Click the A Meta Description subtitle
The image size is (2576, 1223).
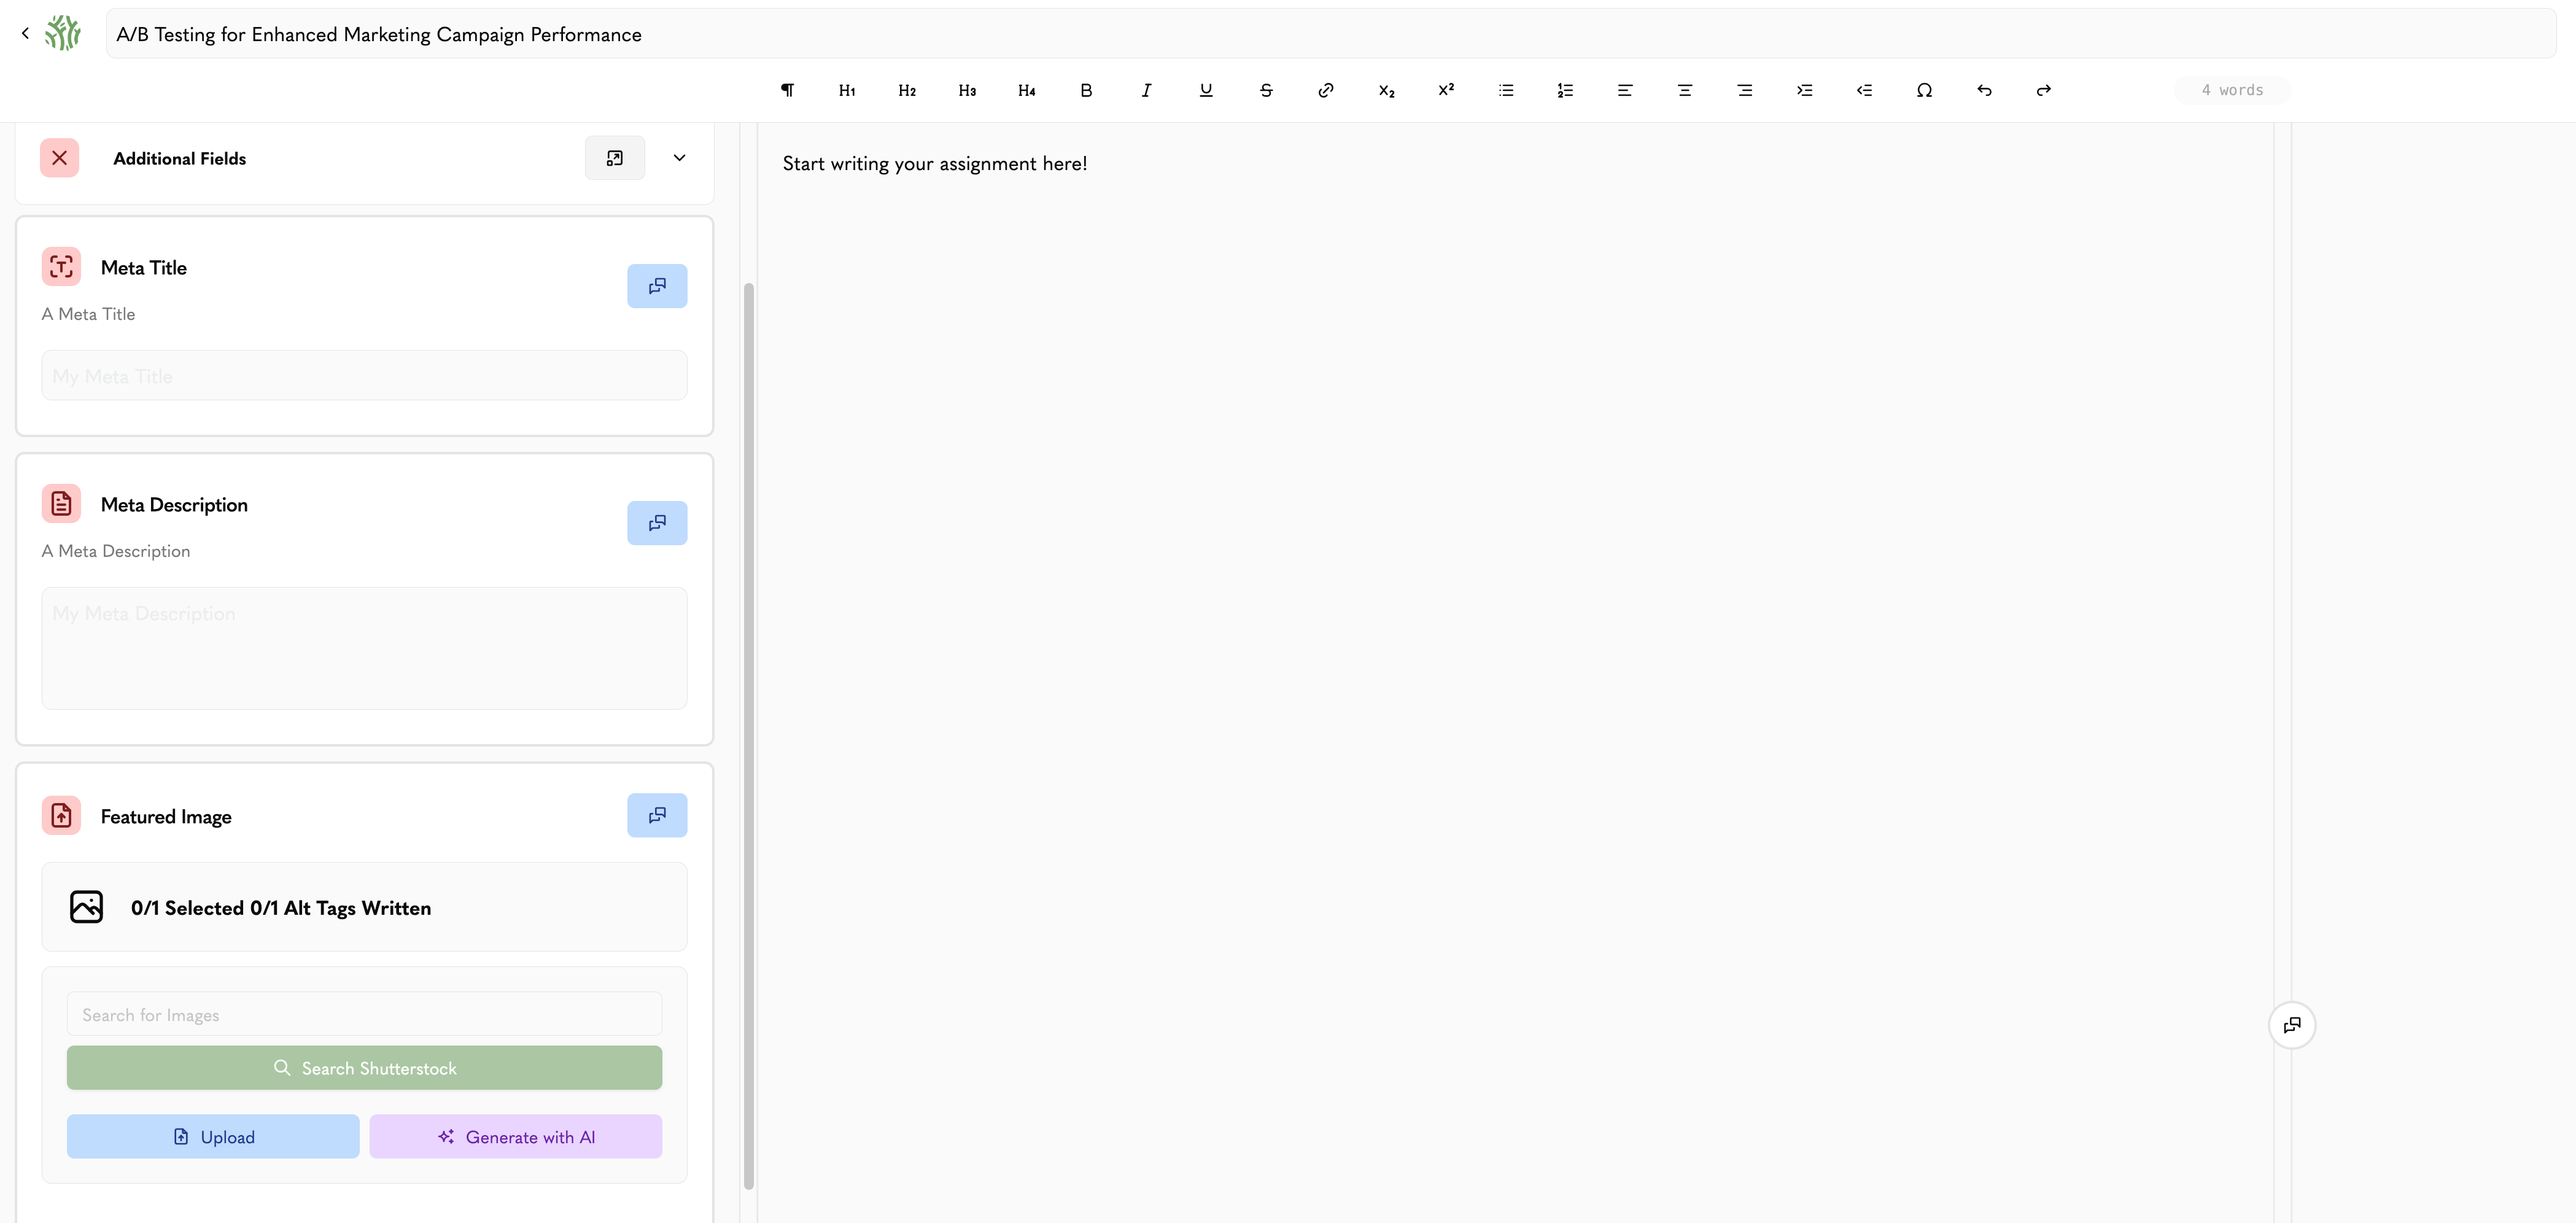coord(116,551)
